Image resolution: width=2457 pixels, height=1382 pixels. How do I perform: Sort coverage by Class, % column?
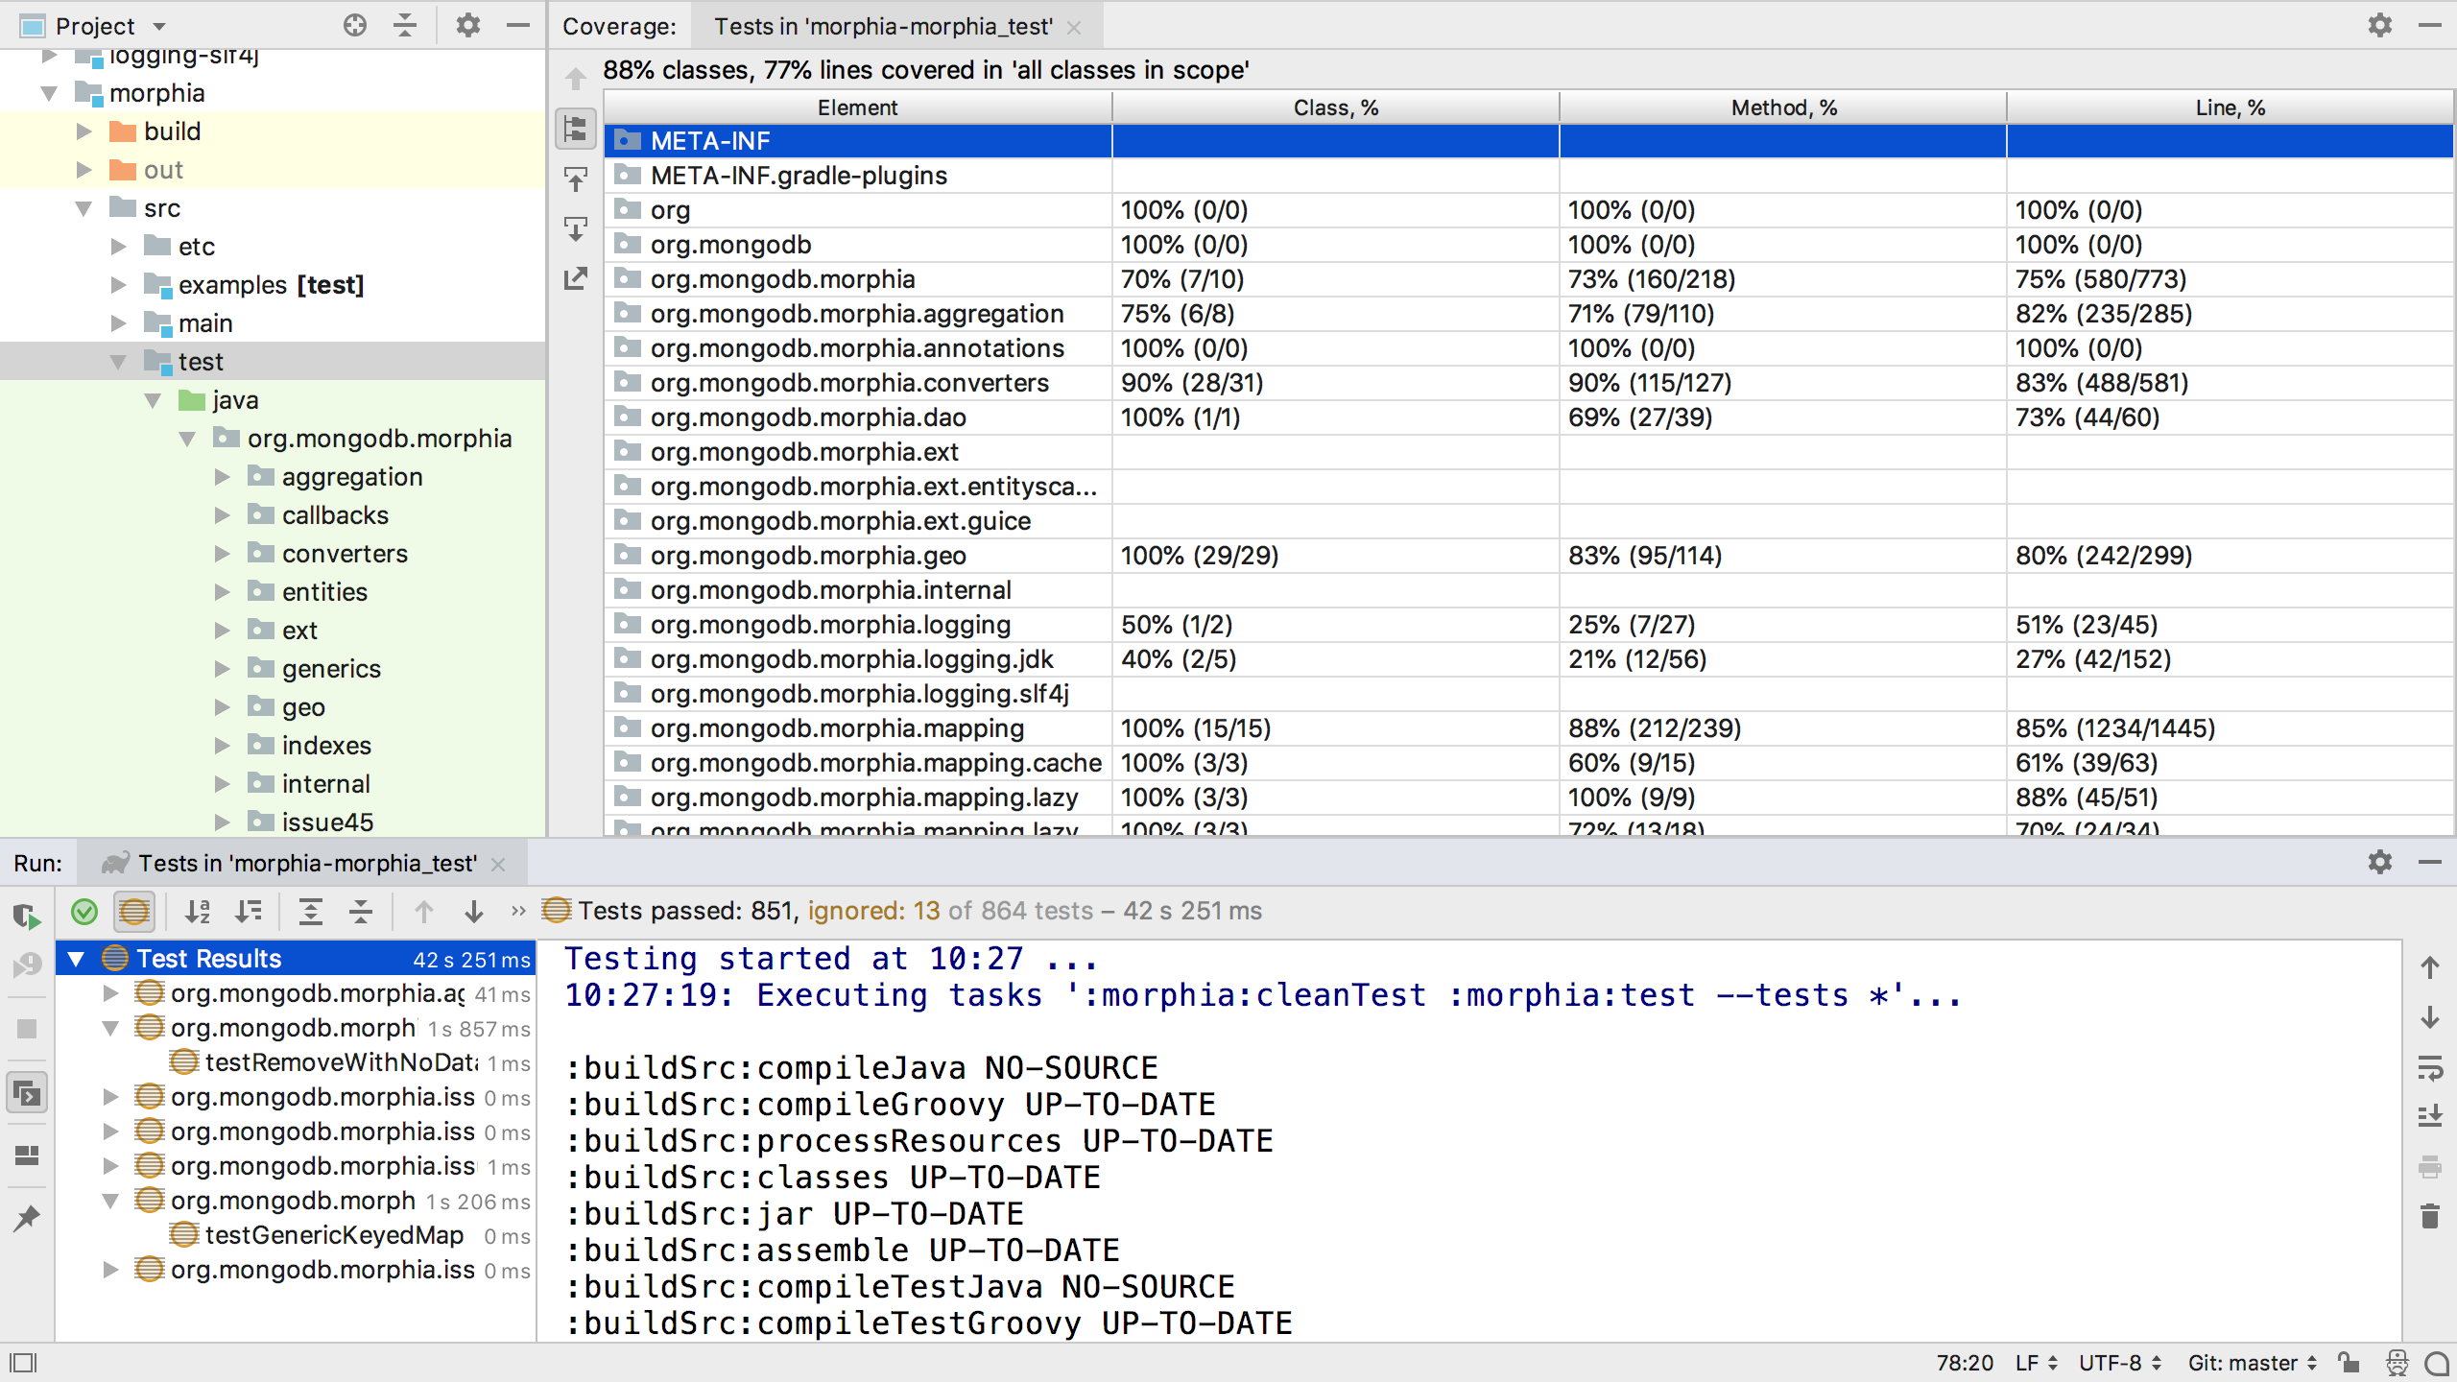(1336, 107)
